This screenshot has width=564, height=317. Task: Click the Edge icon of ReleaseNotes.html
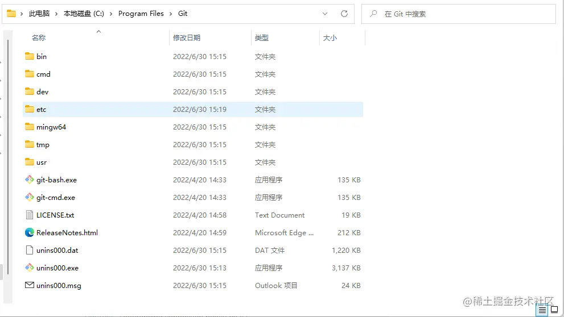point(30,232)
